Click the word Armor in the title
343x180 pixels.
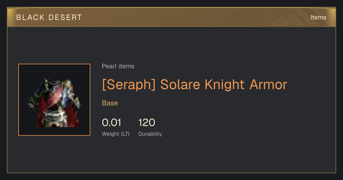pyautogui.click(x=268, y=85)
